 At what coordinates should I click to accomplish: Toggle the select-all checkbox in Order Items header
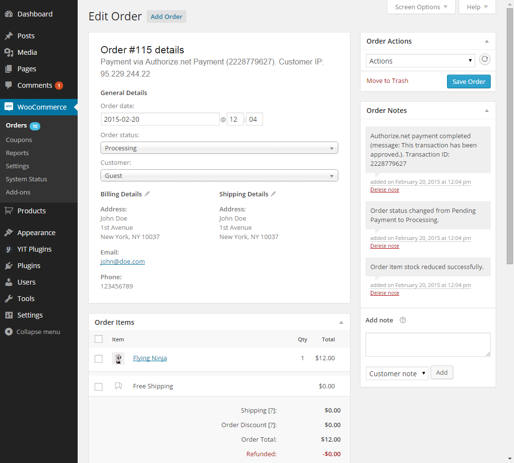pyautogui.click(x=99, y=339)
